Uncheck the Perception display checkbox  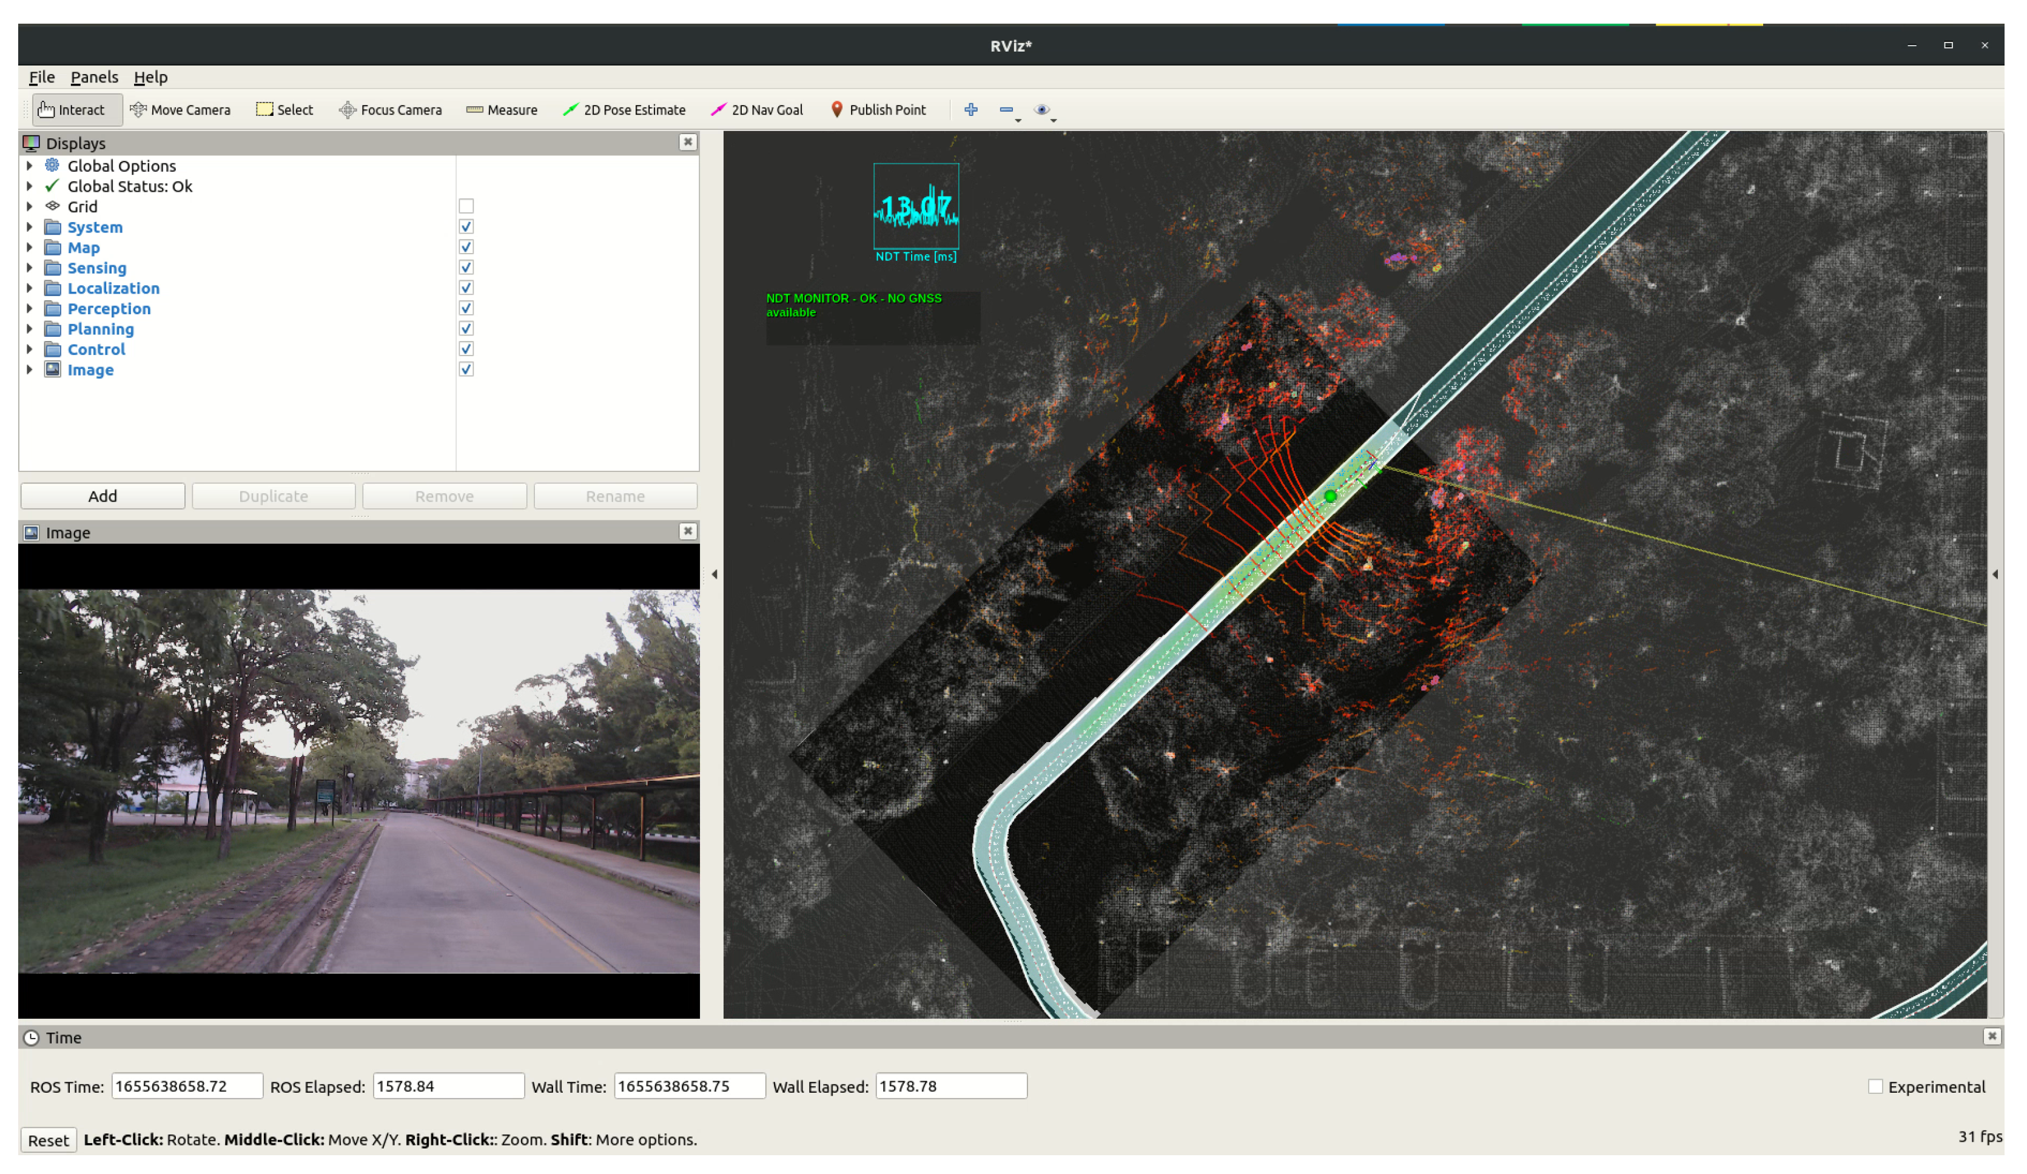click(x=466, y=309)
